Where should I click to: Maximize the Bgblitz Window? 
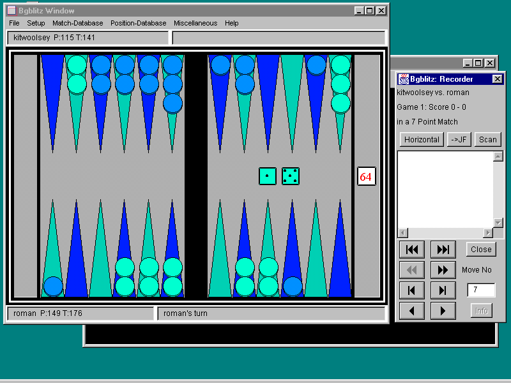coord(370,11)
